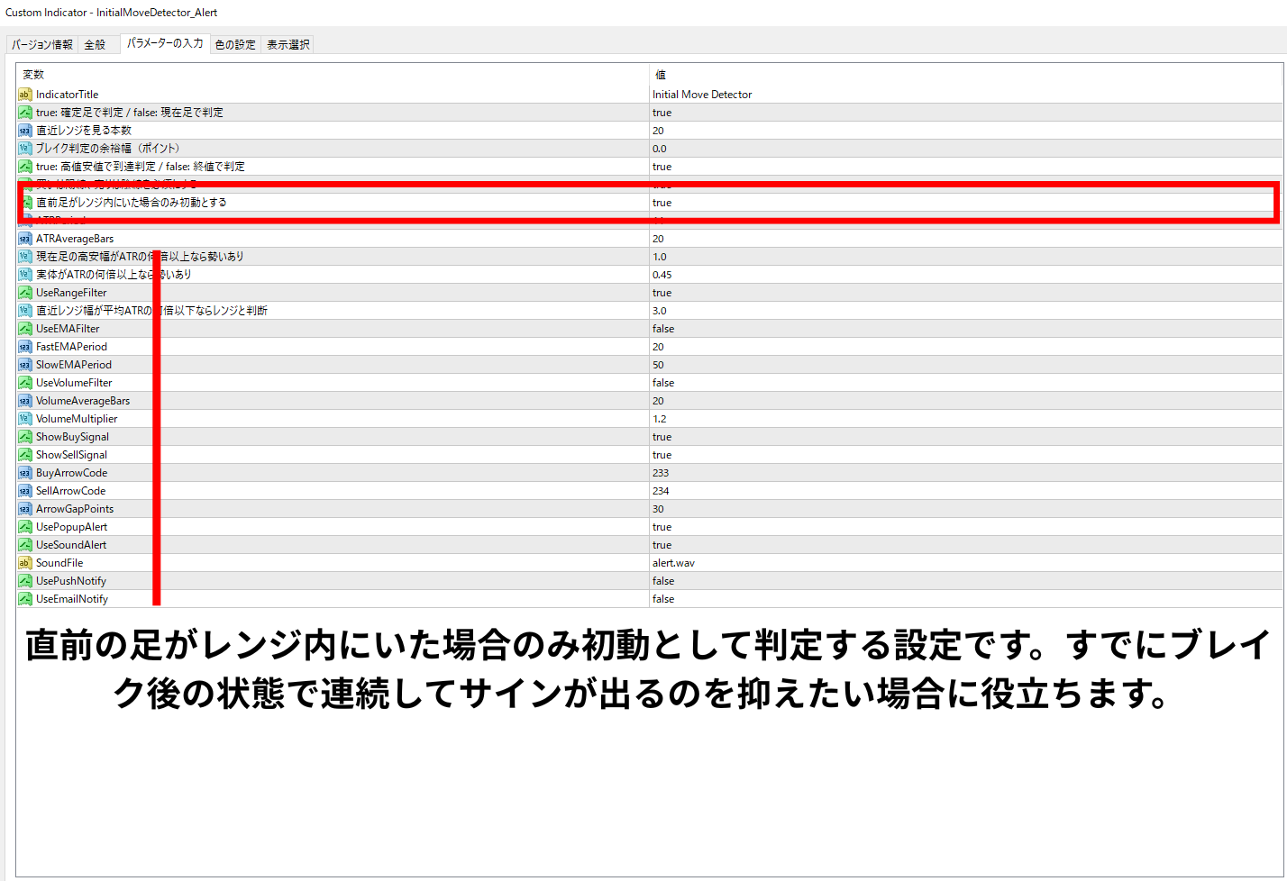Select the UseVolumeFilter false value
The height and width of the screenshot is (881, 1287).
click(663, 383)
